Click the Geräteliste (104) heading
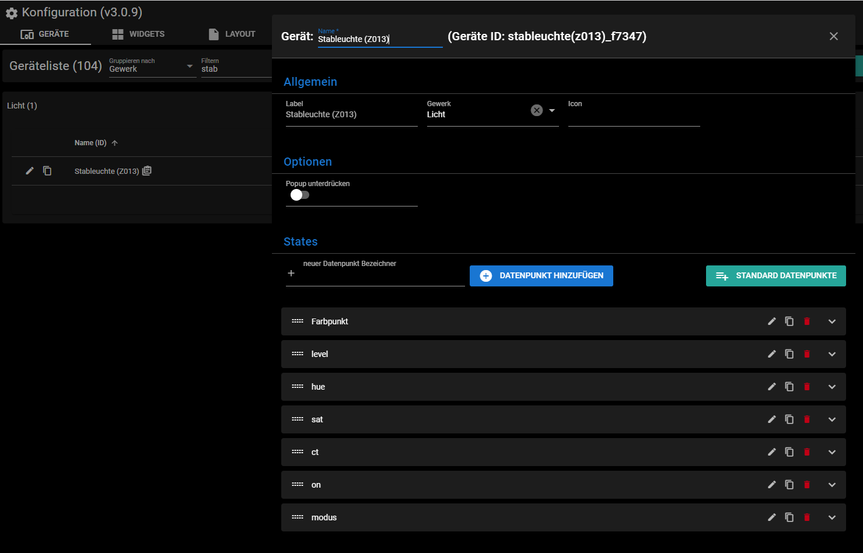Viewport: 863px width, 553px height. [x=55, y=66]
